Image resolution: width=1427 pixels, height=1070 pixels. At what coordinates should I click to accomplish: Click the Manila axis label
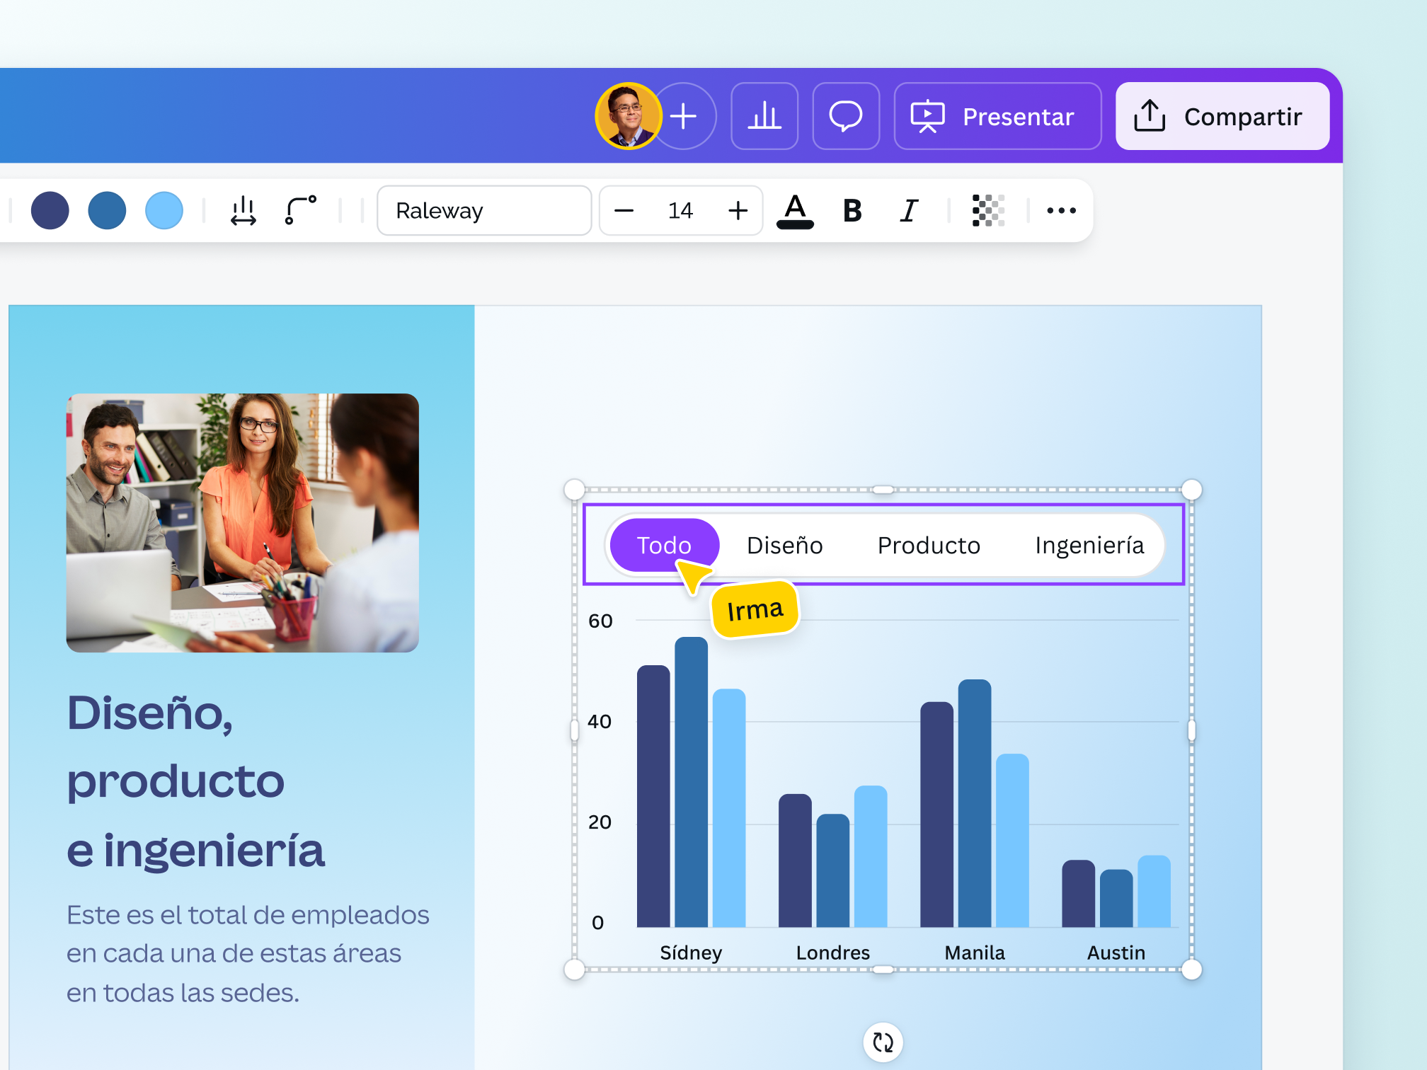coord(975,953)
